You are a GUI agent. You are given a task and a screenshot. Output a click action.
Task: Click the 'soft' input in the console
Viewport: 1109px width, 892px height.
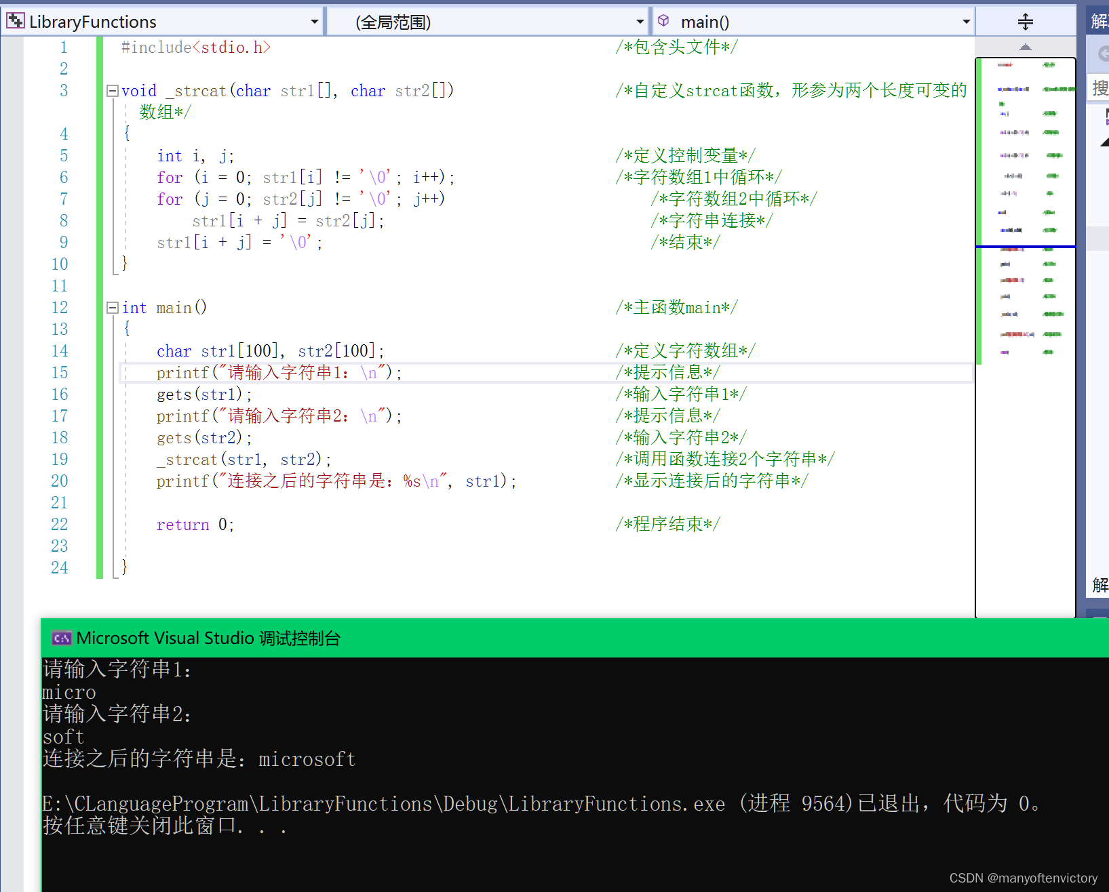tap(64, 737)
